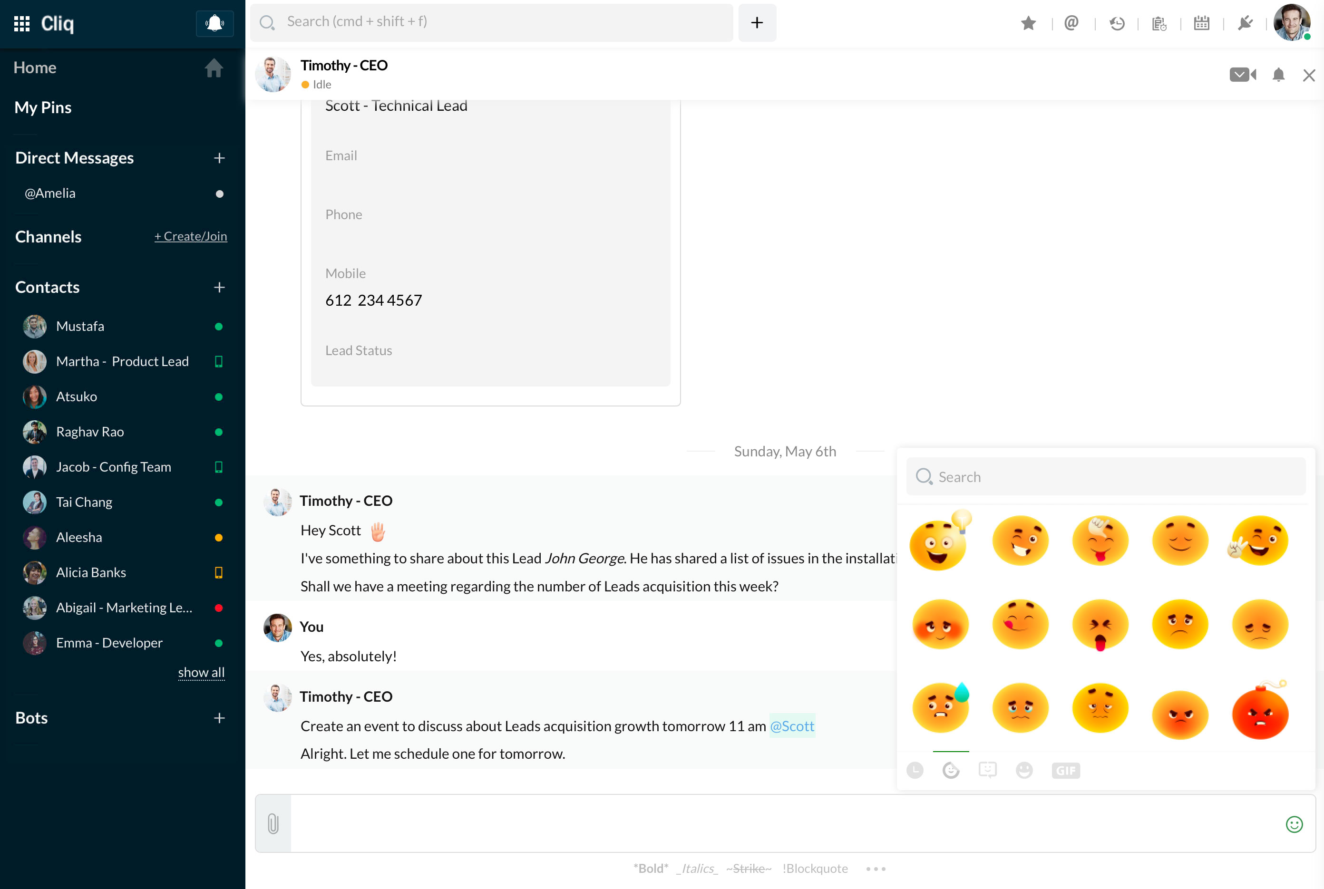Insert the calm closed-eyes smiling emoji
The width and height of the screenshot is (1324, 889).
coord(1180,541)
